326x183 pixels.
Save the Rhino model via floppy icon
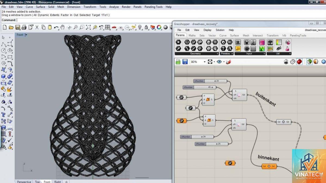coord(18,27)
